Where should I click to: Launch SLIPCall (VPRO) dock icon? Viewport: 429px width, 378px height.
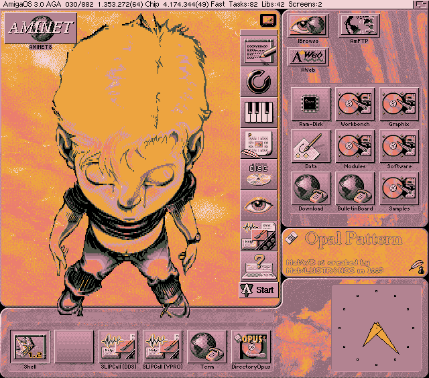162,346
